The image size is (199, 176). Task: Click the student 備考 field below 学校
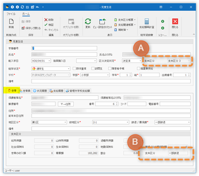pyautogui.click(x=111, y=81)
